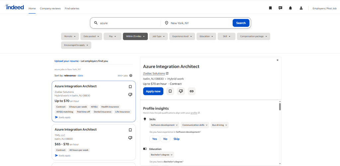Image resolution: width=340 pixels, height=166 pixels.
Task: Open Encouraged to apply filter
Action: pos(76,45)
